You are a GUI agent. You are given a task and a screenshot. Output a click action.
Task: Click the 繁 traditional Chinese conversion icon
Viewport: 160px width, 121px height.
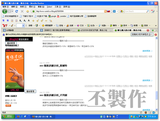(x=3, y=21)
